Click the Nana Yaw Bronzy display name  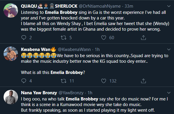pos(39,93)
